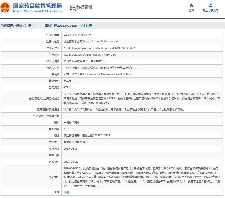Click the model value 4712
The image size is (225, 198).
[67, 87]
